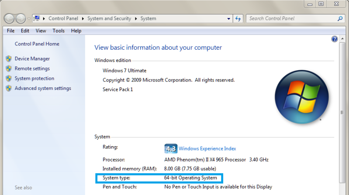Image resolution: width=349 pixels, height=195 pixels.
Task: Open the File menu
Action: pos(10,31)
